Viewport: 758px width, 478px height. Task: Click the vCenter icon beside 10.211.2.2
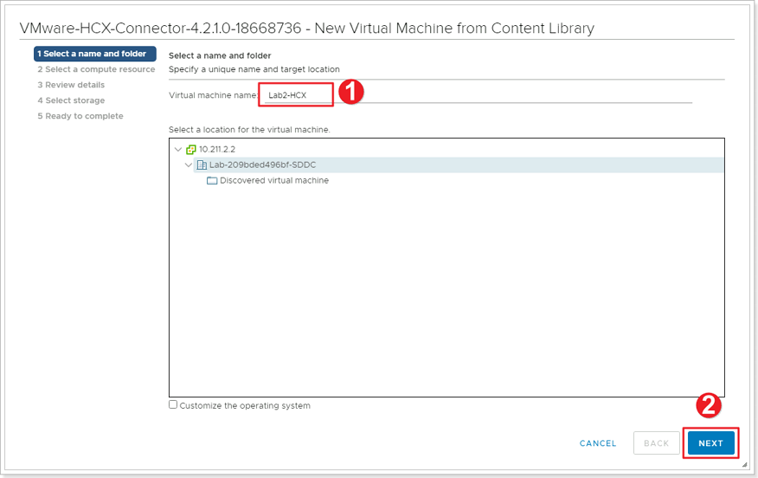[x=191, y=149]
